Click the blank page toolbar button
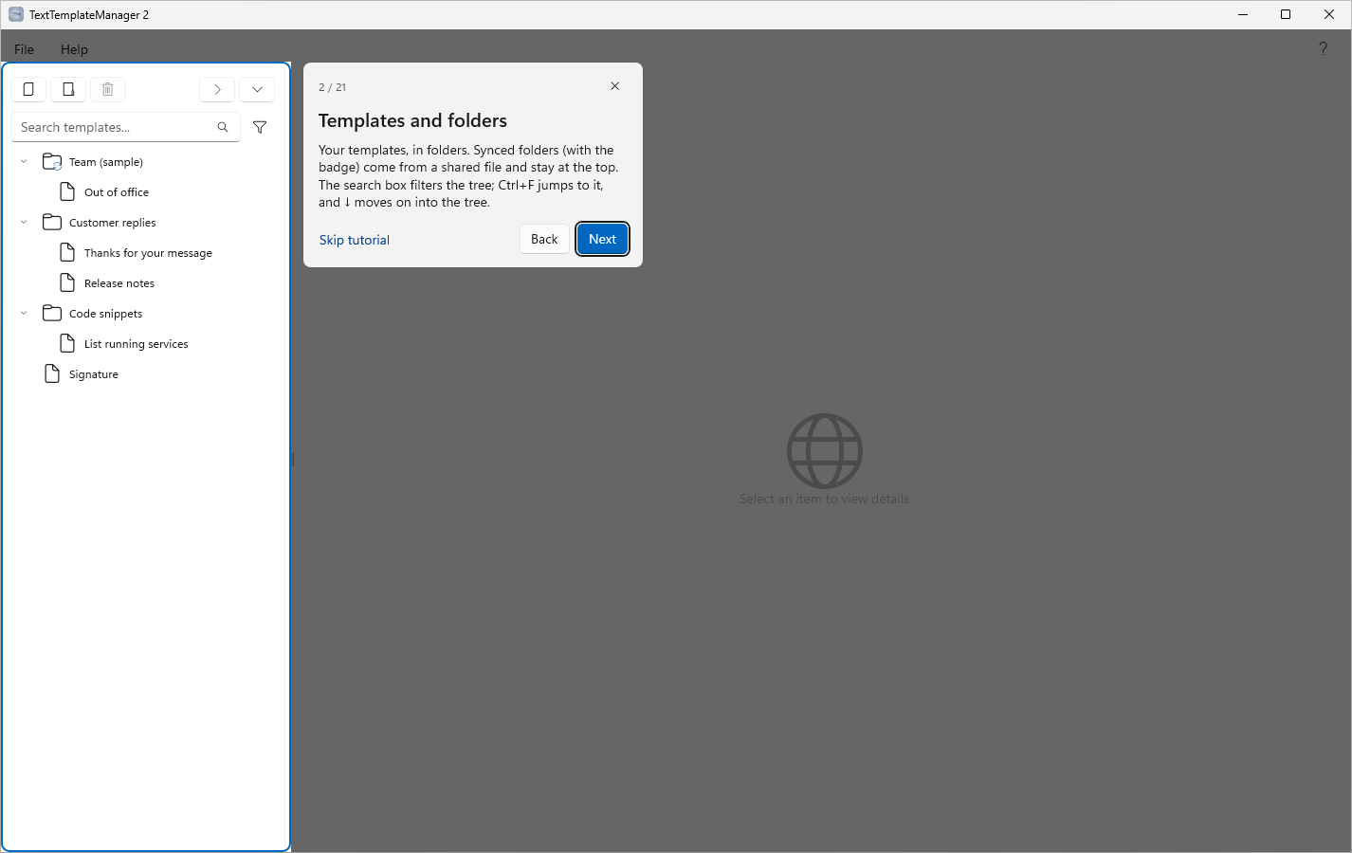Screen dimensions: 1352x853 coord(28,89)
